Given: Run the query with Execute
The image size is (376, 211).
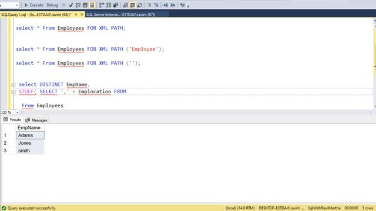Looking at the screenshot, I should [33, 5].
